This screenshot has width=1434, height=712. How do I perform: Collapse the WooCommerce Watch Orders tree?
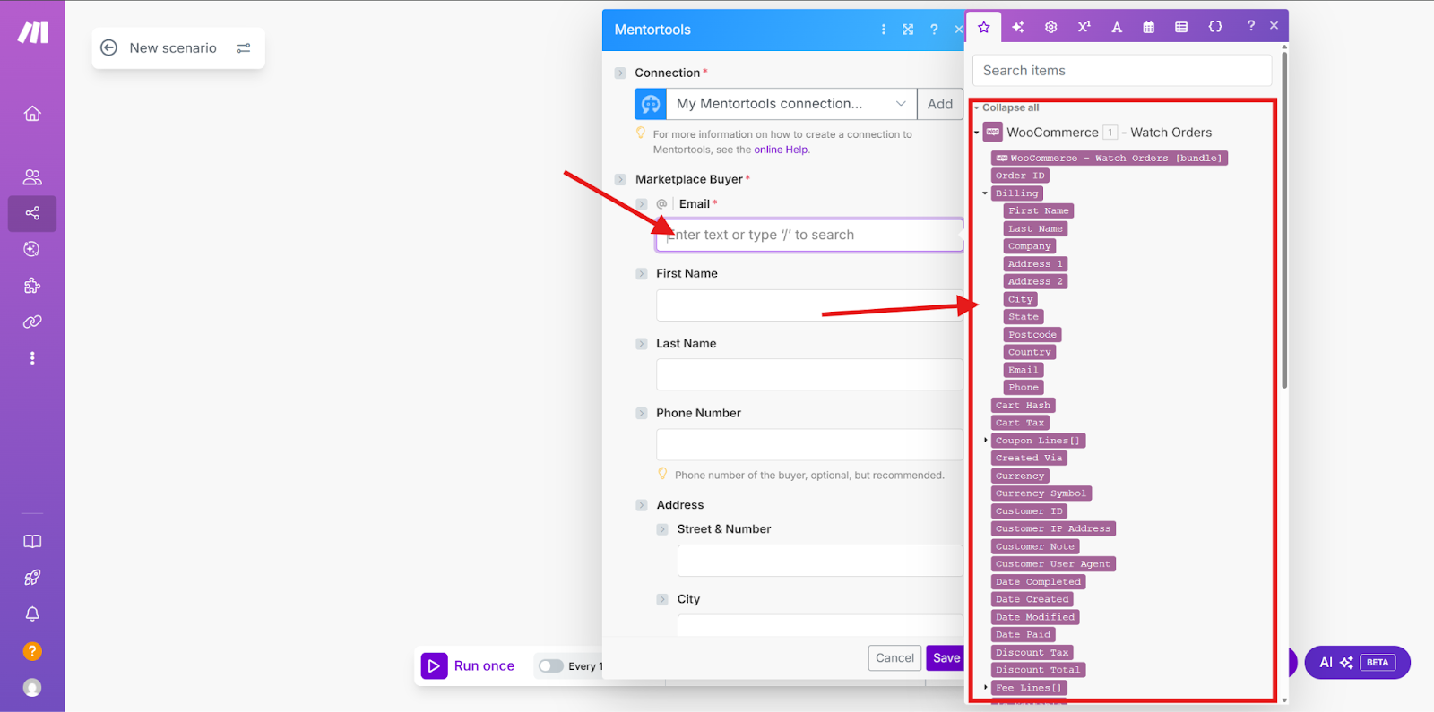(x=977, y=133)
